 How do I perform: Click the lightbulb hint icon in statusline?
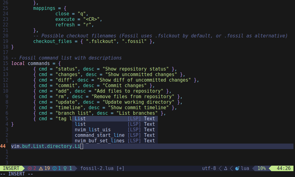(65, 168)
